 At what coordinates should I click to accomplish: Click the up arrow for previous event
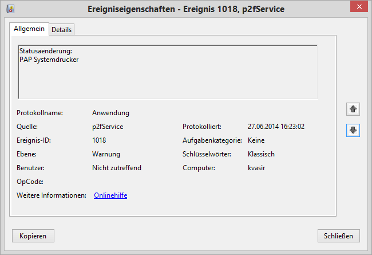[x=353, y=109]
